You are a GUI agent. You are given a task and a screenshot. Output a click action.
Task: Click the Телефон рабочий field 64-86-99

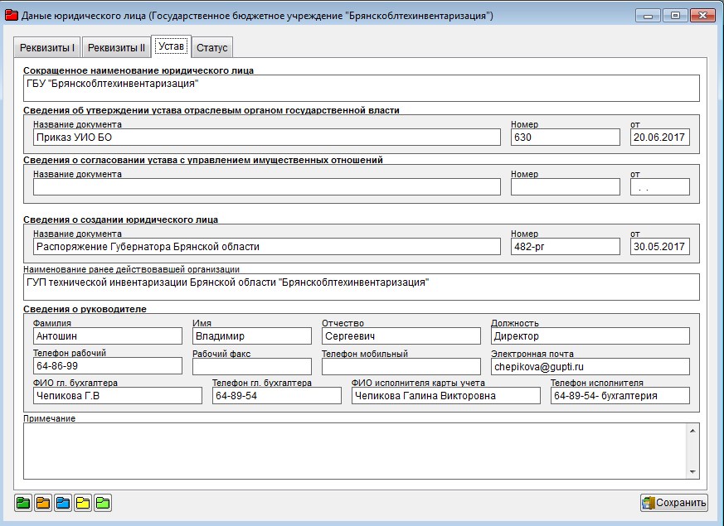pyautogui.click(x=108, y=366)
